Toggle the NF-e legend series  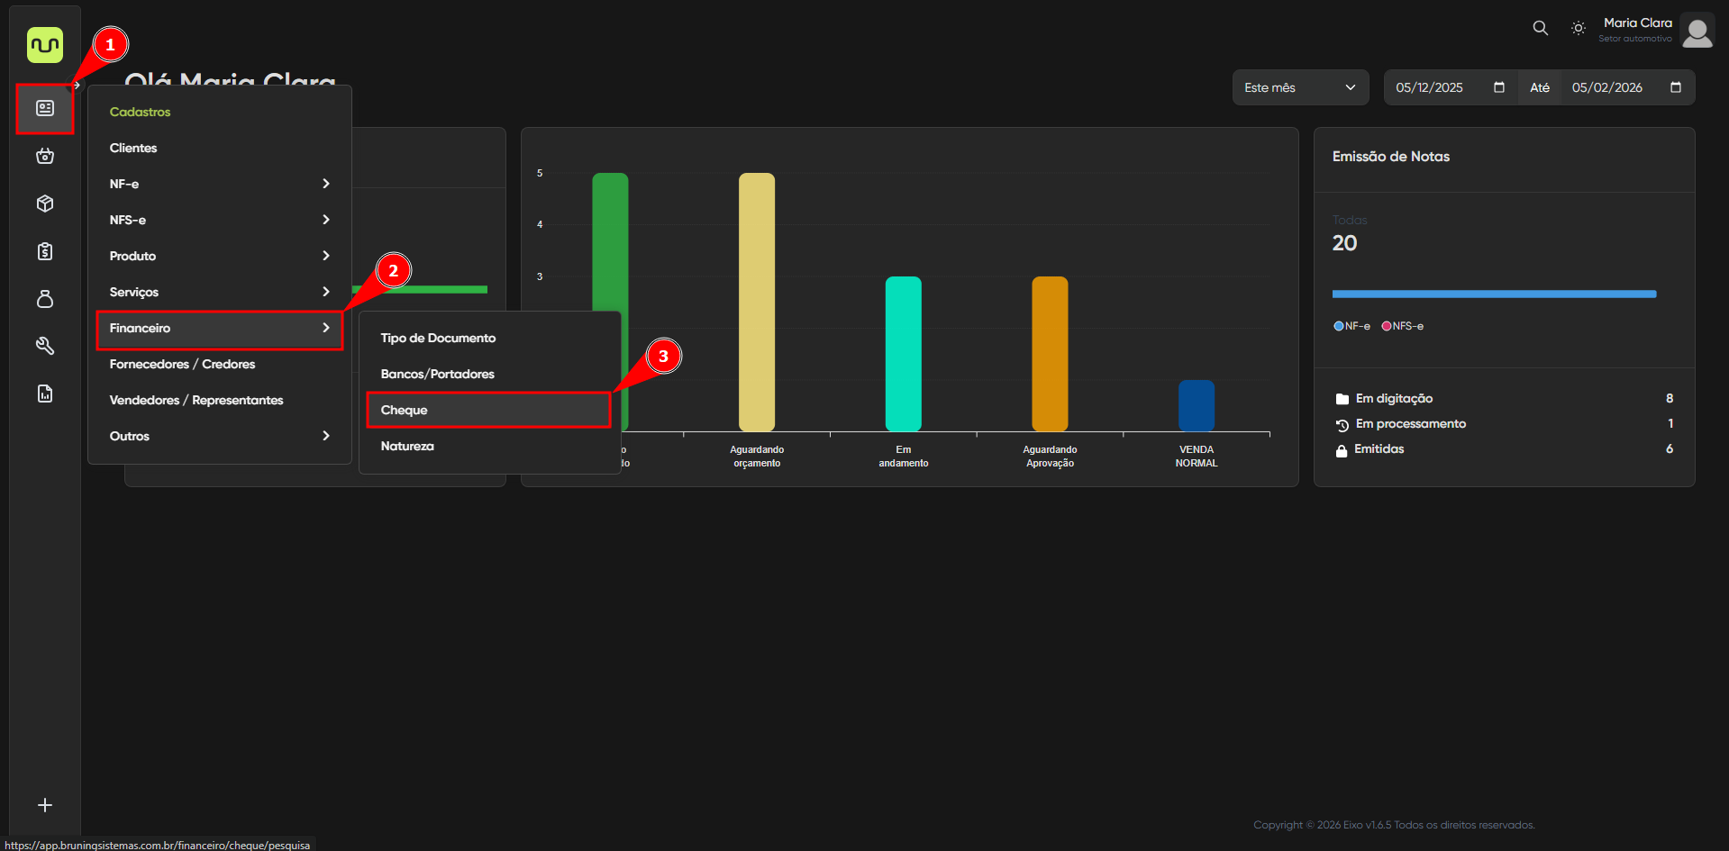tap(1351, 326)
